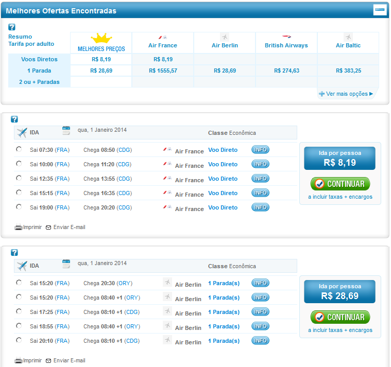
Task: Click Air Baltic fare R$ 383,25
Action: 349,71
